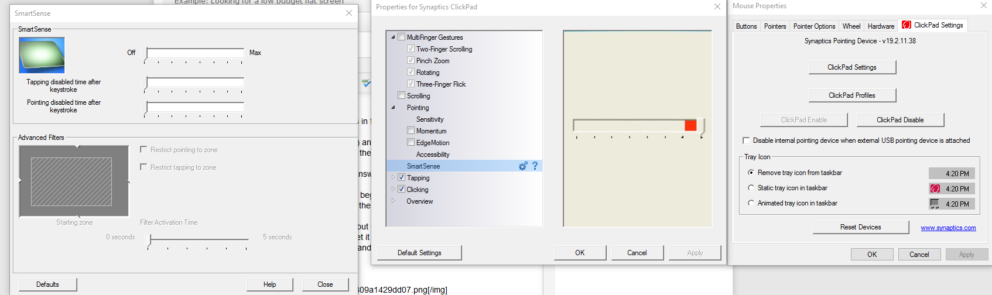Click Cancel in Mouse Properties window

(919, 255)
